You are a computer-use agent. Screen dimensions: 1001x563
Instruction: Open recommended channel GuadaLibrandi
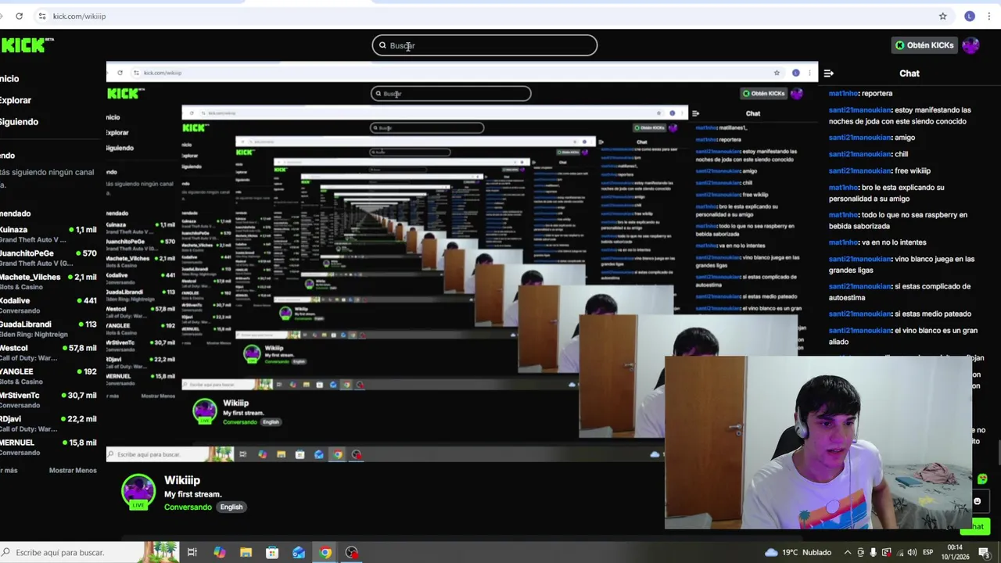click(x=48, y=328)
